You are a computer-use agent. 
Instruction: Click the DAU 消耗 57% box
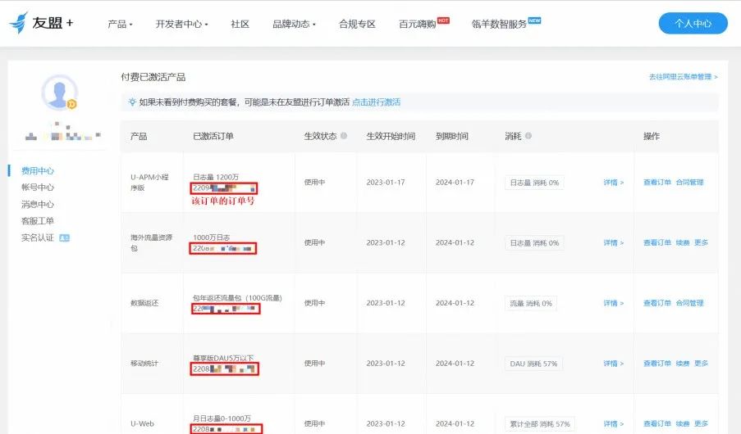coord(533,364)
